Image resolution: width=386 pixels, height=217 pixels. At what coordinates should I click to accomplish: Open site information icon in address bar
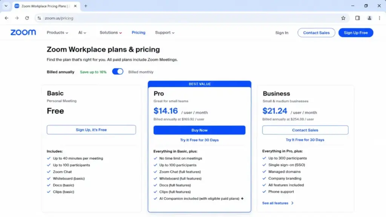(x=39, y=18)
